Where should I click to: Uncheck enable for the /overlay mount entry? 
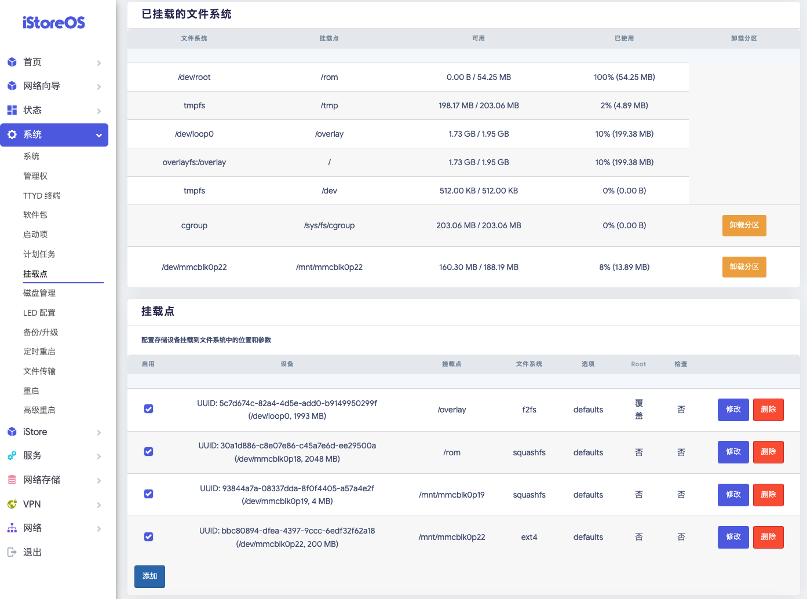148,408
